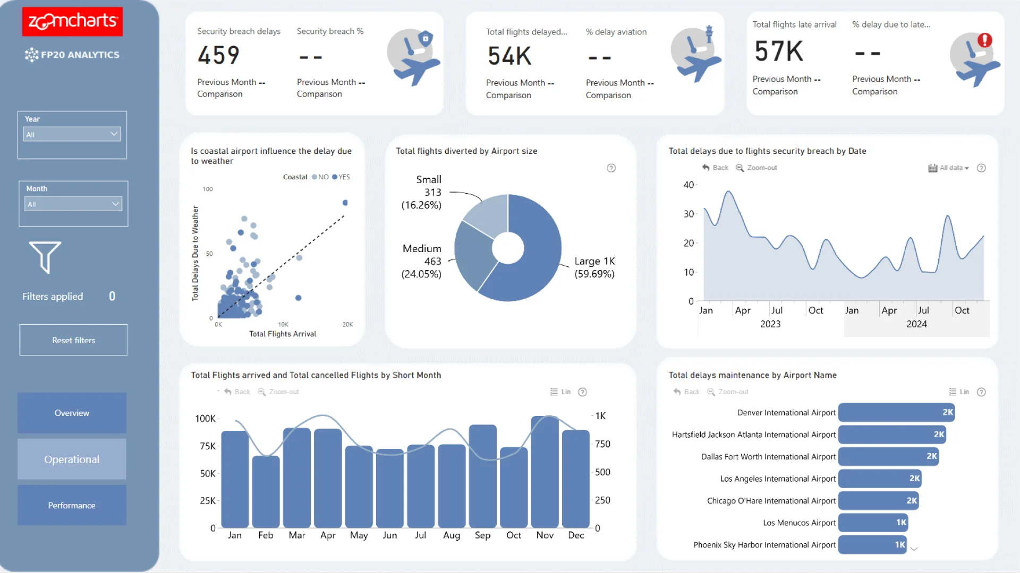Open help icon on security breach date chart
Image resolution: width=1020 pixels, height=573 pixels.
click(x=982, y=168)
